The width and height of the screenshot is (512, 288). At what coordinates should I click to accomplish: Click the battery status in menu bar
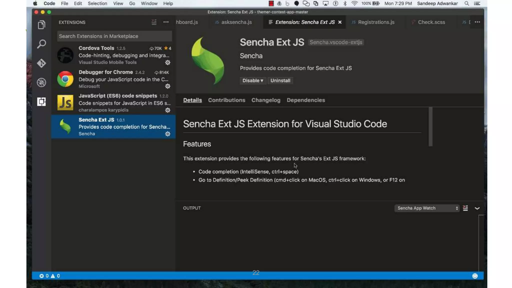[370, 3]
